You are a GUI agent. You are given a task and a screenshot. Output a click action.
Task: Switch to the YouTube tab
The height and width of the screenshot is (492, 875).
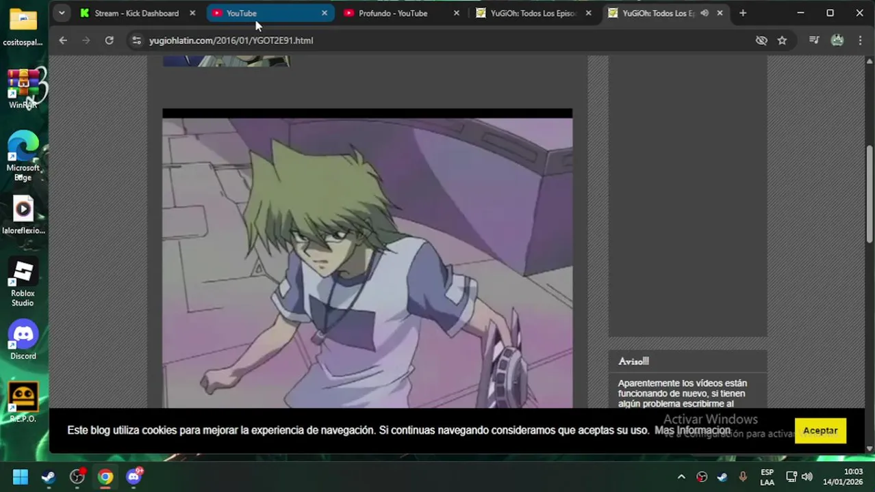270,13
